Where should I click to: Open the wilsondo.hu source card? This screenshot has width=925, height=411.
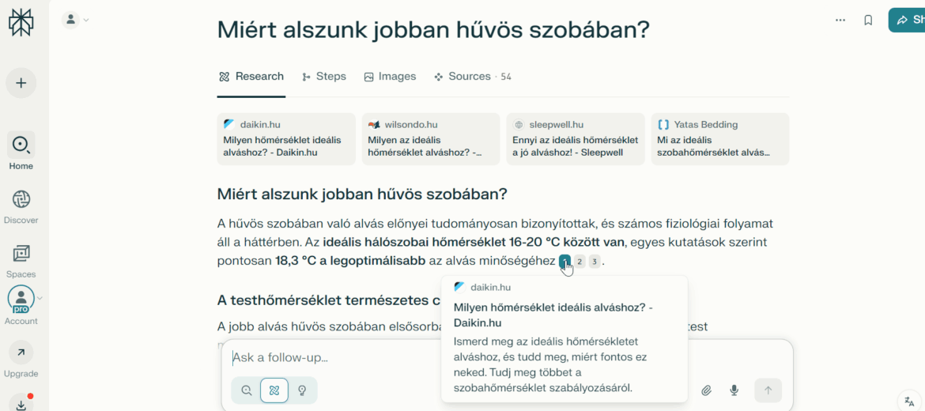click(431, 139)
